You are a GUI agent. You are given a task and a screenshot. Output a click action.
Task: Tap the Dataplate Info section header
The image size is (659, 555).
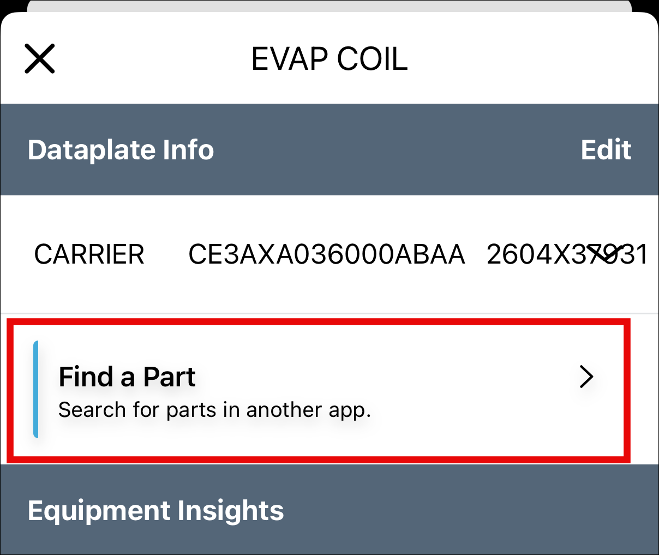click(121, 150)
